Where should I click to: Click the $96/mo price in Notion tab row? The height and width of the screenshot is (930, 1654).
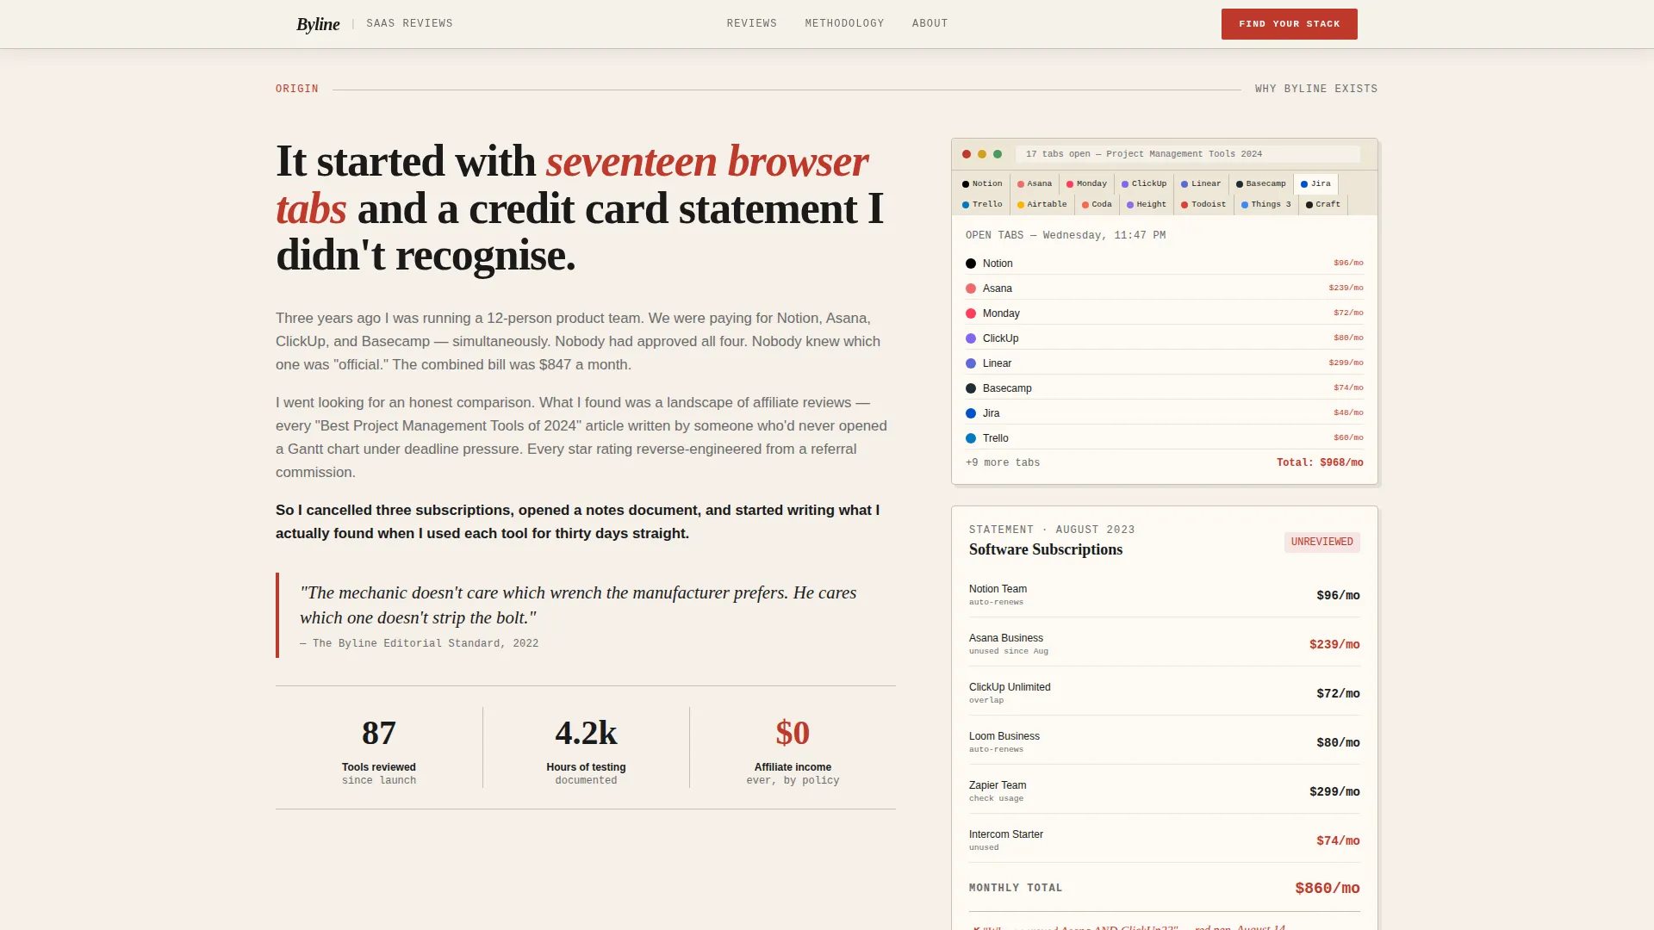(x=1348, y=263)
